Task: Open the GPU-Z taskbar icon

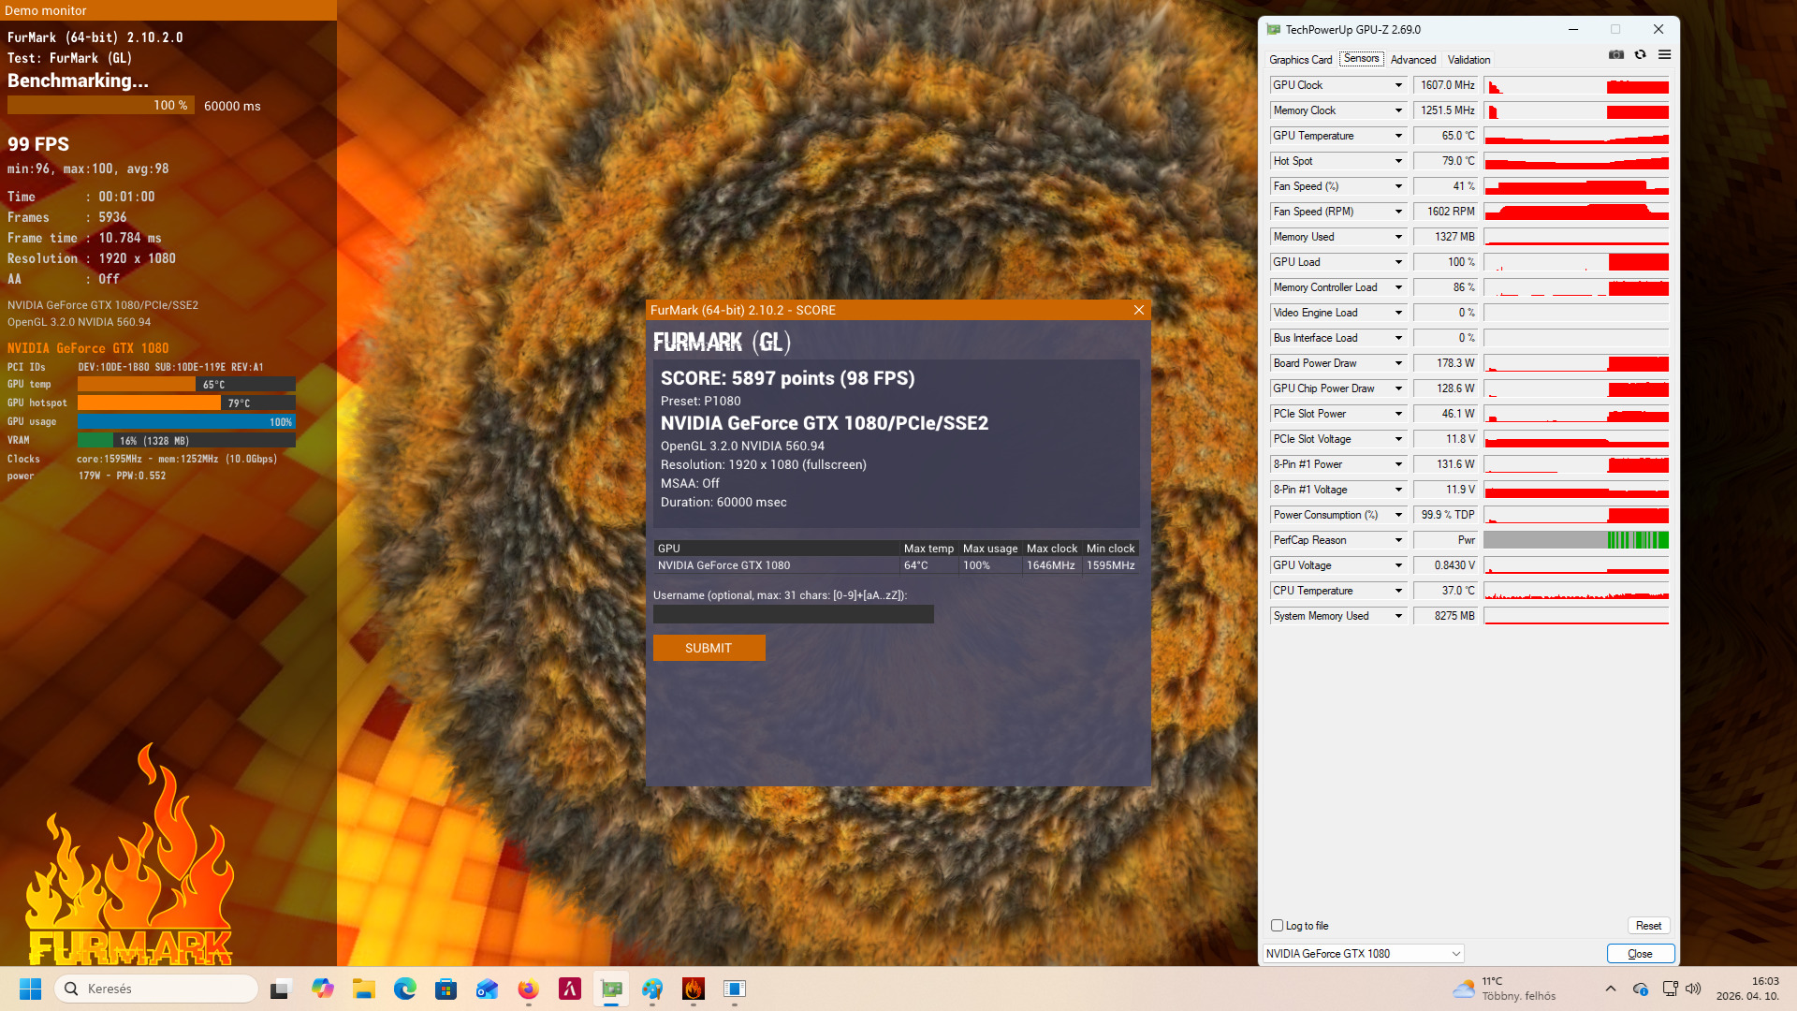Action: (x=611, y=989)
